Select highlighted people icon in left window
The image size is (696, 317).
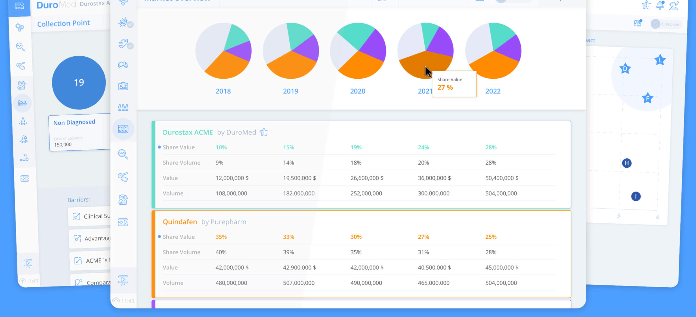coord(22,103)
